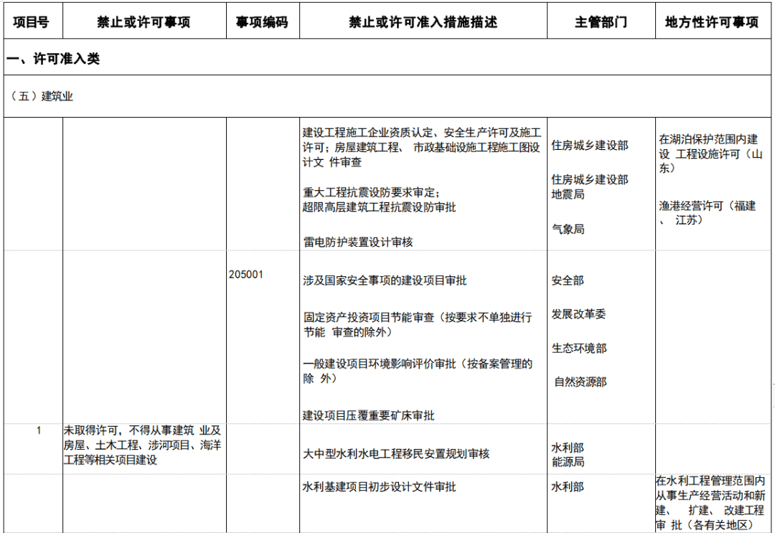Click the 地方性许可事项 header cell

tap(713, 21)
